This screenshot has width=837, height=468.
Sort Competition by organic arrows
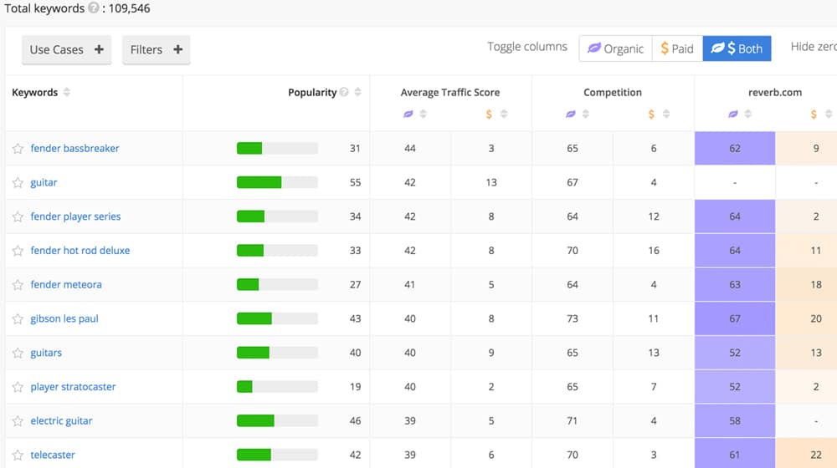click(x=586, y=114)
